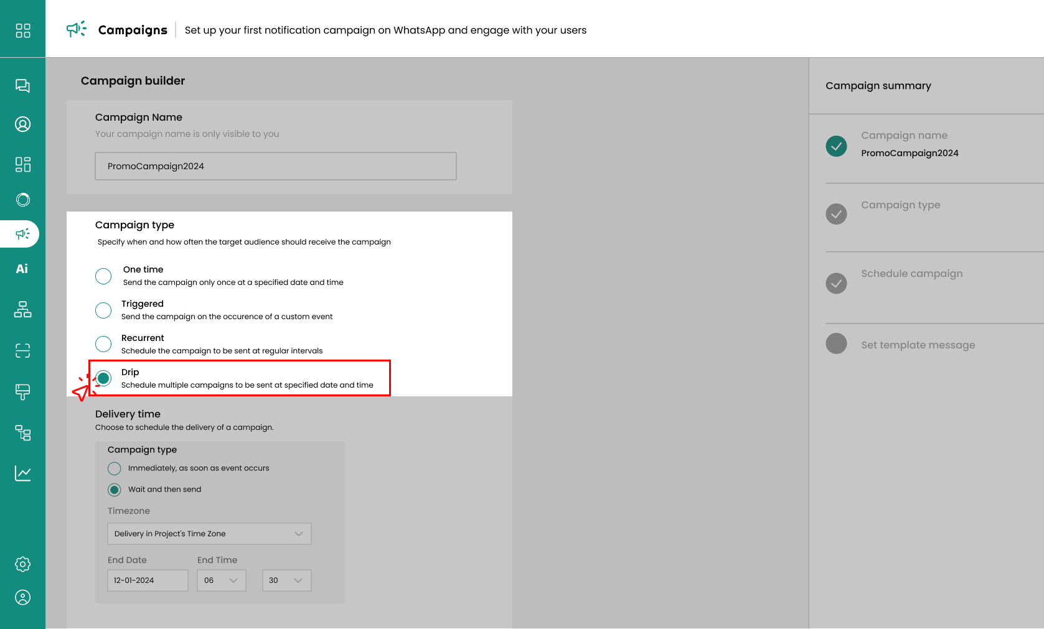Select Immediately, as soon as event occurs
Screen dimensions: 1044x629
tap(115, 468)
